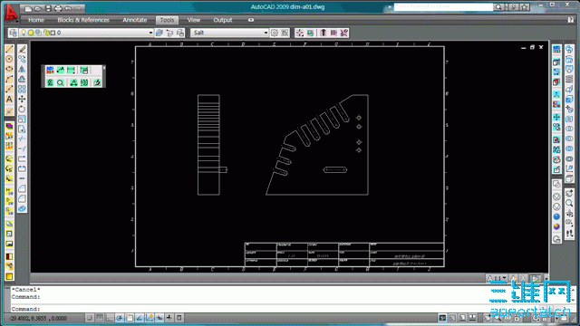The height and width of the screenshot is (326, 580).
Task: Click the Make Object's Layer Current icon
Action: 159,33
